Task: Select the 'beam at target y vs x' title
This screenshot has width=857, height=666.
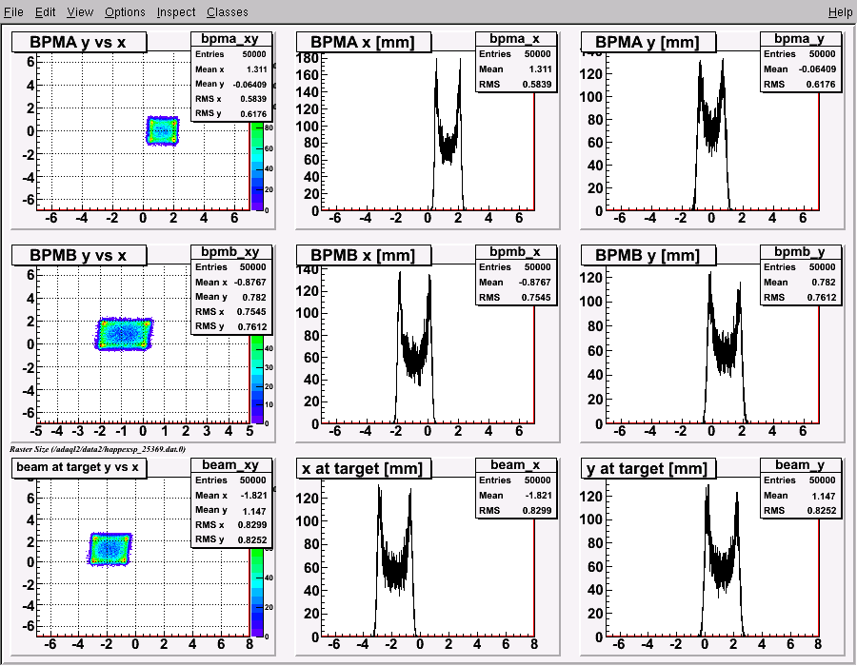Action: pos(79,467)
